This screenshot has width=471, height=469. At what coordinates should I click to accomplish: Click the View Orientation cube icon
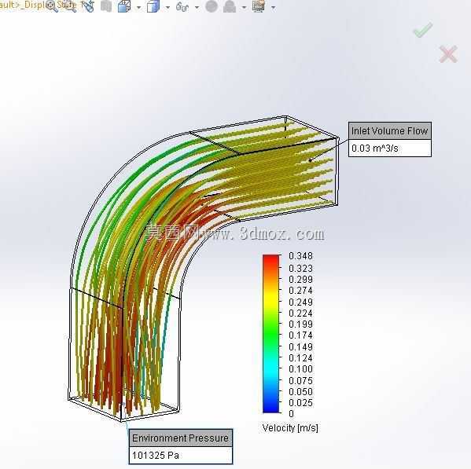coord(124,6)
